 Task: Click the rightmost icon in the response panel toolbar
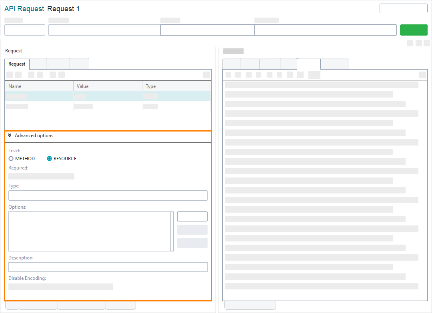click(x=422, y=74)
